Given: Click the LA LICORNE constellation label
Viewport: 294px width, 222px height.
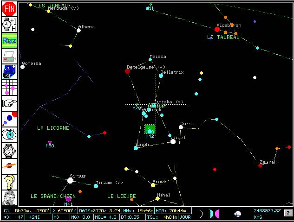Looking at the screenshot, I should [53, 128].
